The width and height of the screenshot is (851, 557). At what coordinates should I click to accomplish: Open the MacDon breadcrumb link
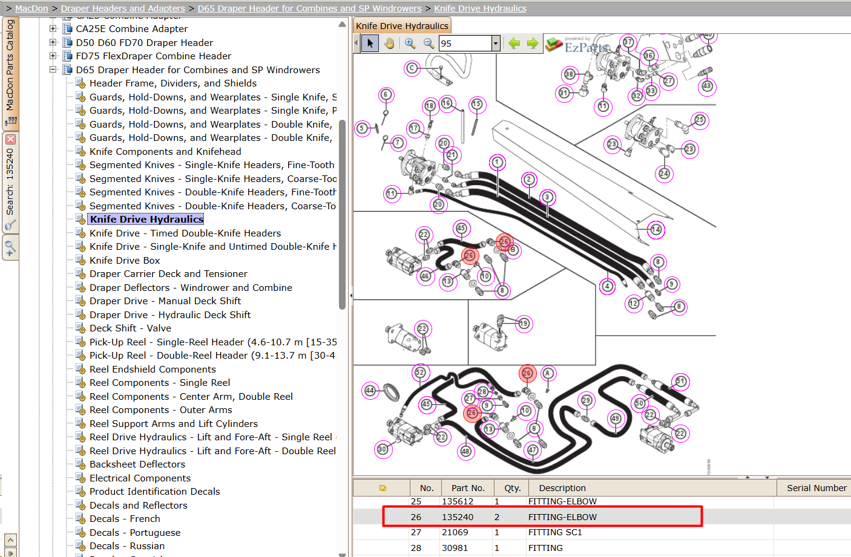pos(31,8)
